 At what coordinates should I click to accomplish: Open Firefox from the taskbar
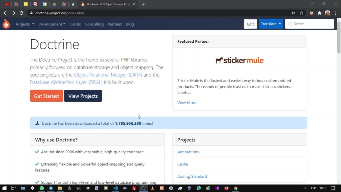tap(226, 188)
